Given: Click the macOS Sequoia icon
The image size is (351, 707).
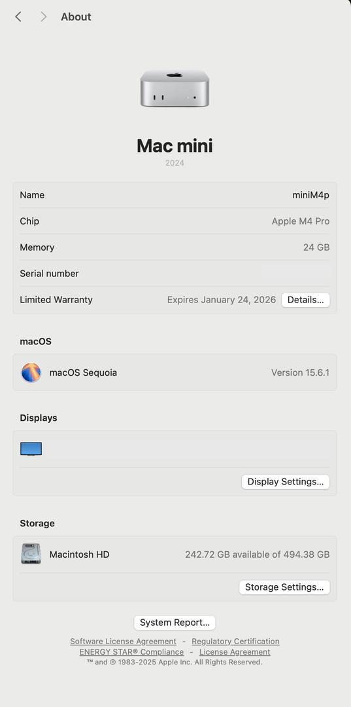Looking at the screenshot, I should (x=31, y=372).
